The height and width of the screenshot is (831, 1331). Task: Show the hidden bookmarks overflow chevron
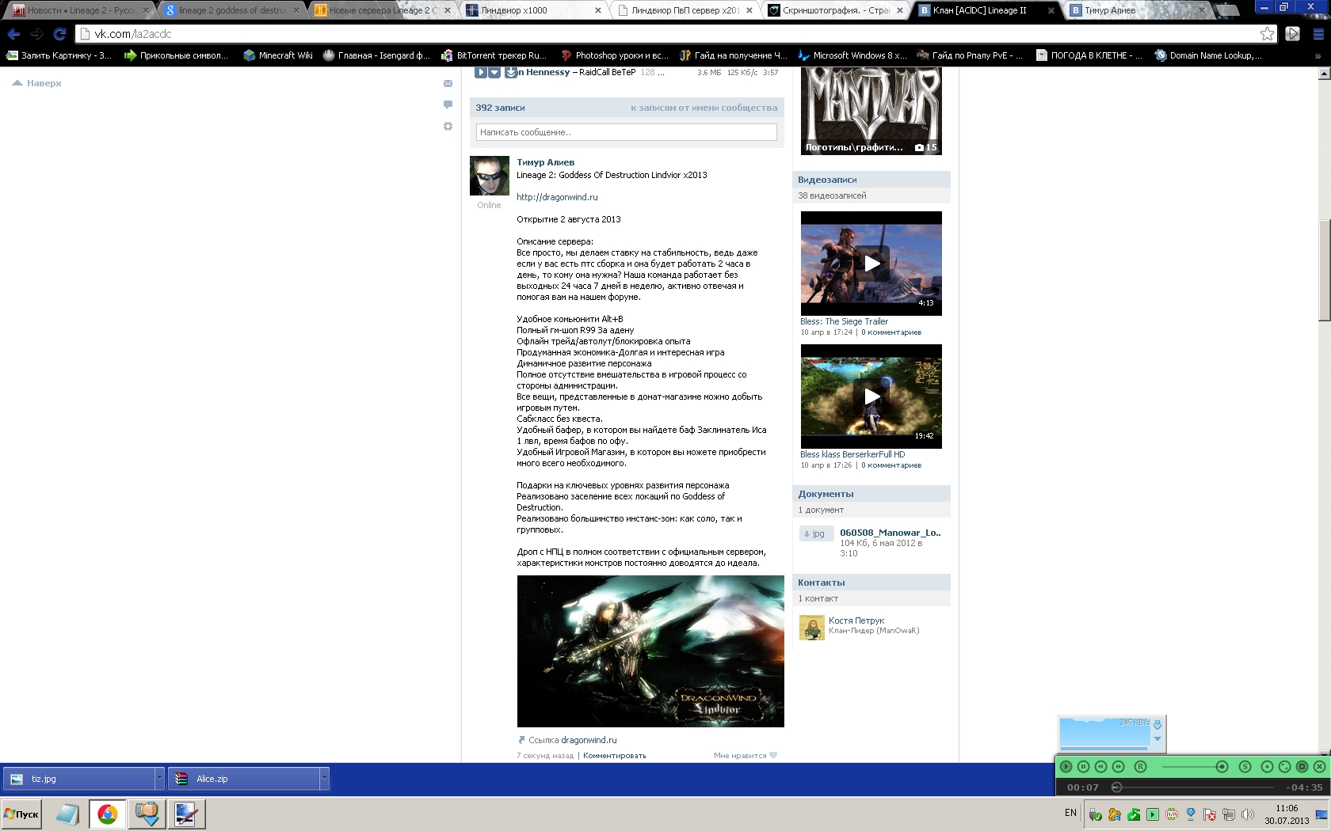coord(1318,55)
